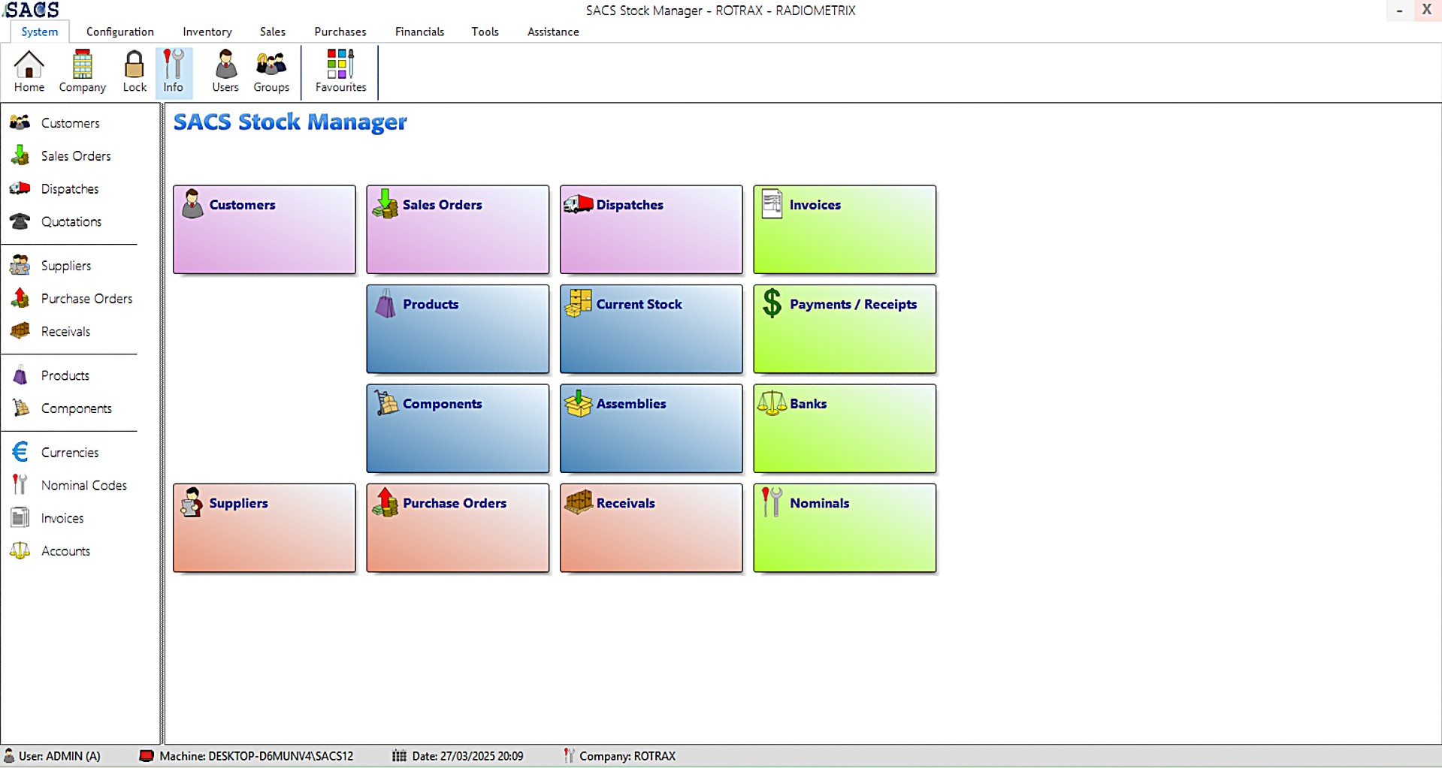Open the Financials menu tab
Screen dimensions: 1442x768
pyautogui.click(x=419, y=32)
